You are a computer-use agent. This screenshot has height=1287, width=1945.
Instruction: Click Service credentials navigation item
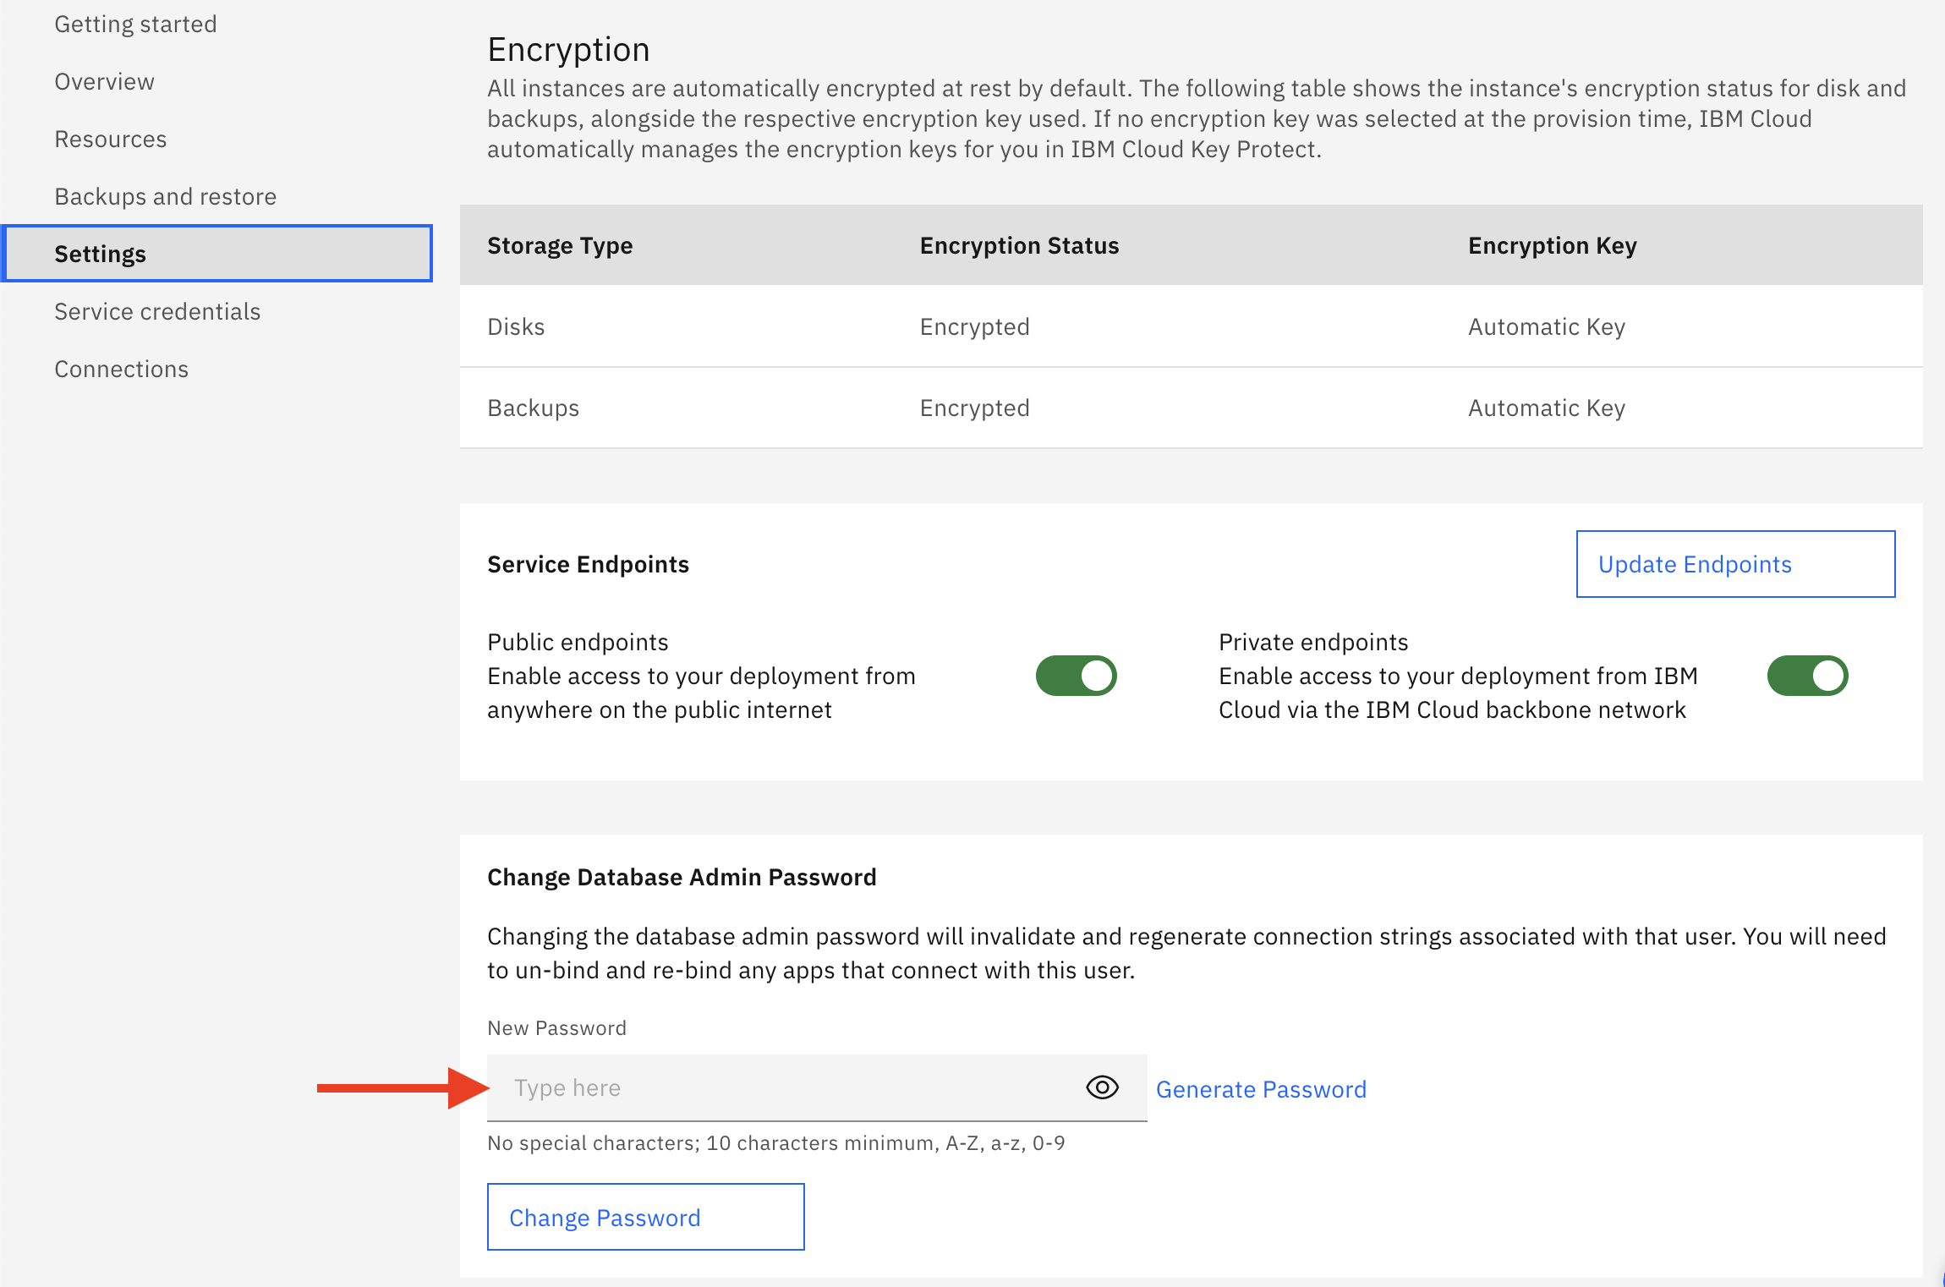point(158,310)
